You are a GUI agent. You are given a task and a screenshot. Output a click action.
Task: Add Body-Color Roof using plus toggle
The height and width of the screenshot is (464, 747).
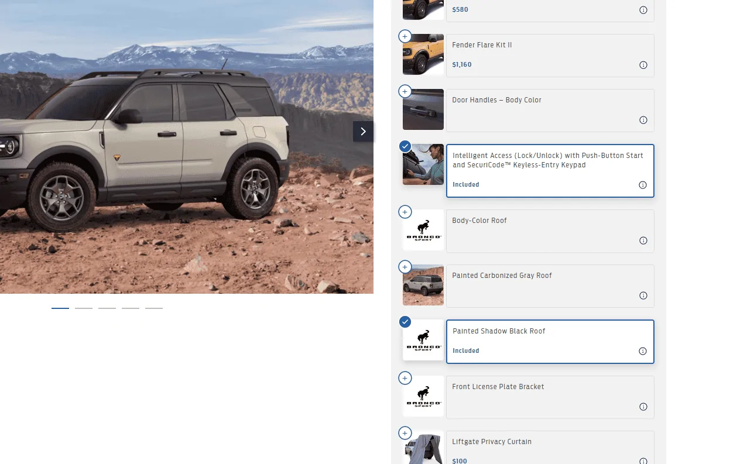(x=405, y=212)
